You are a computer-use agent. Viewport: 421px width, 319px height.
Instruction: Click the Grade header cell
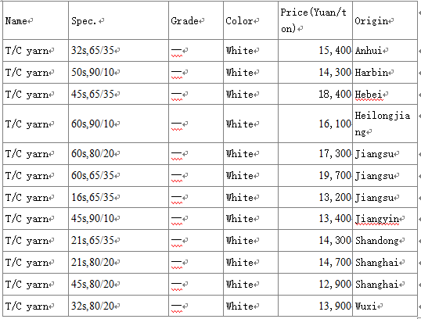196,20
